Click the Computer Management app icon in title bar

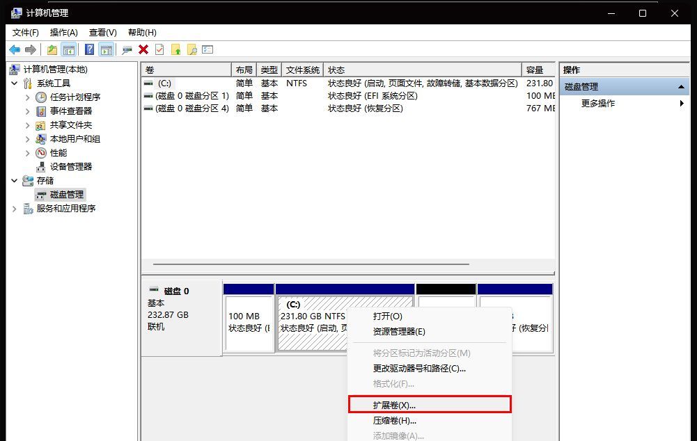(x=16, y=13)
